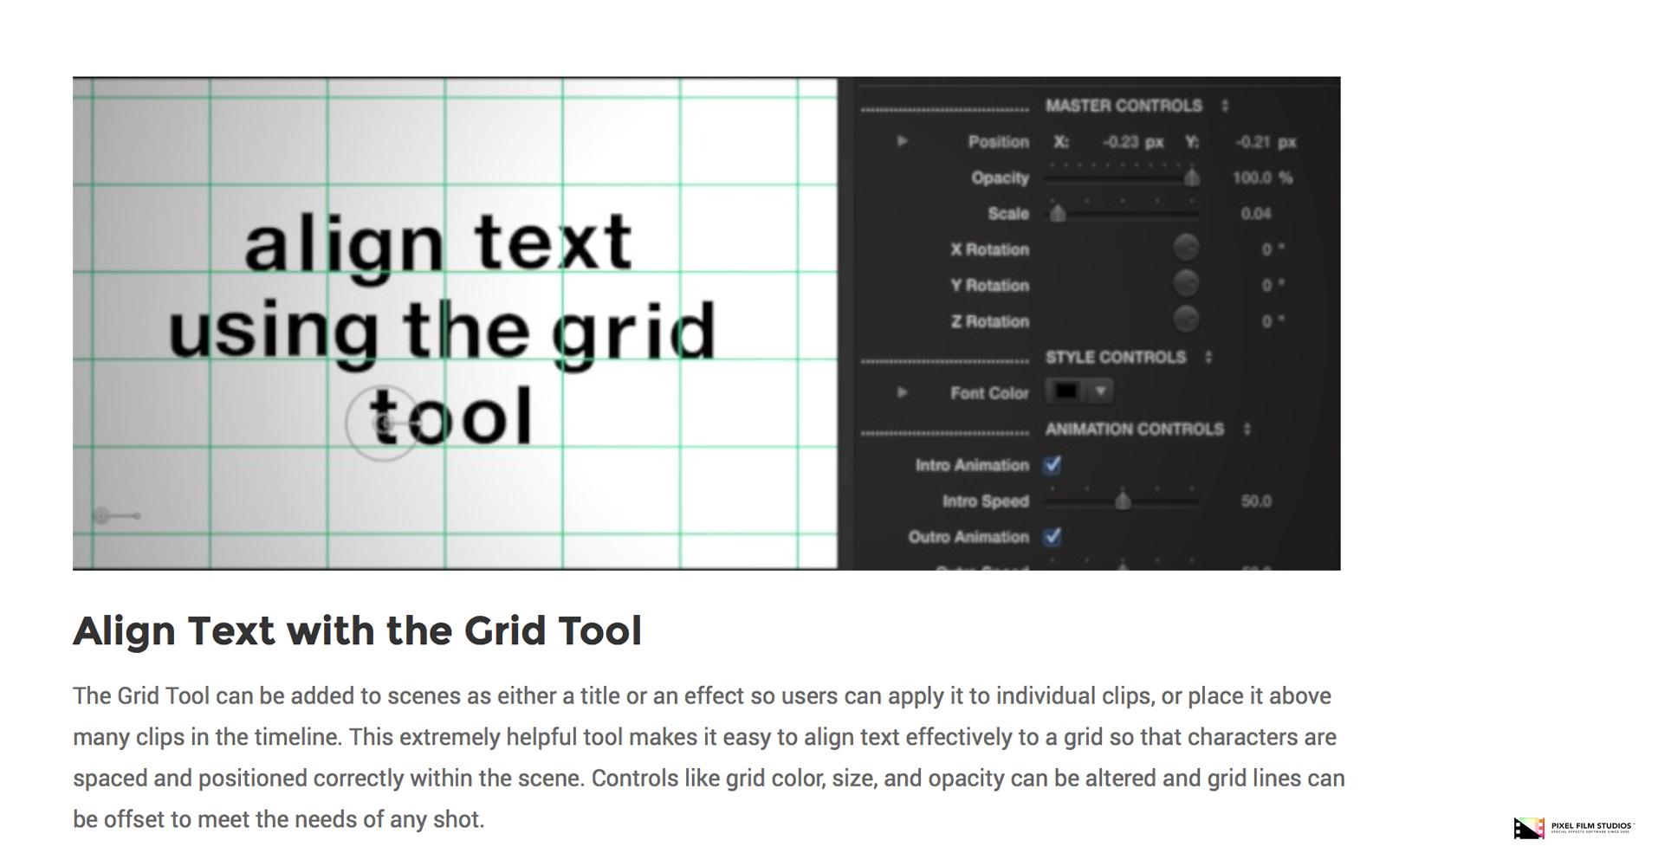Image resolution: width=1658 pixels, height=866 pixels.
Task: Click the Y Rotation dial
Action: [1186, 284]
